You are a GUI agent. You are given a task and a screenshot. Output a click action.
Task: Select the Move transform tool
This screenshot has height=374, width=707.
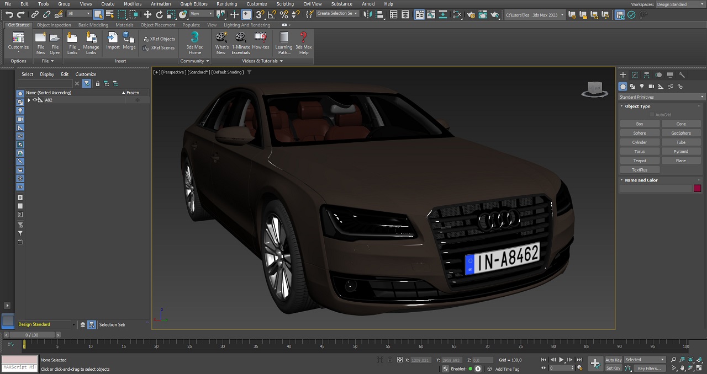click(x=147, y=14)
